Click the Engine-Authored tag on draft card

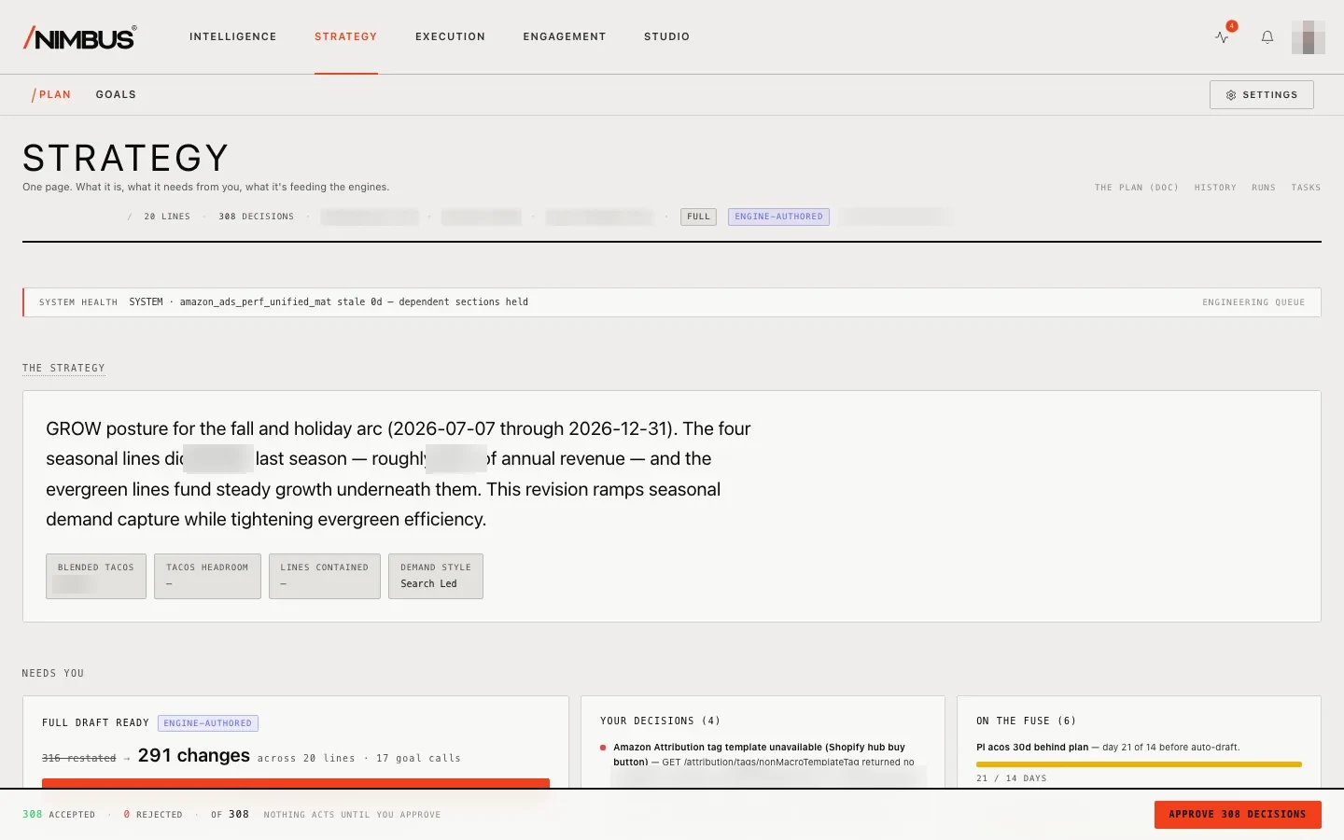[208, 723]
